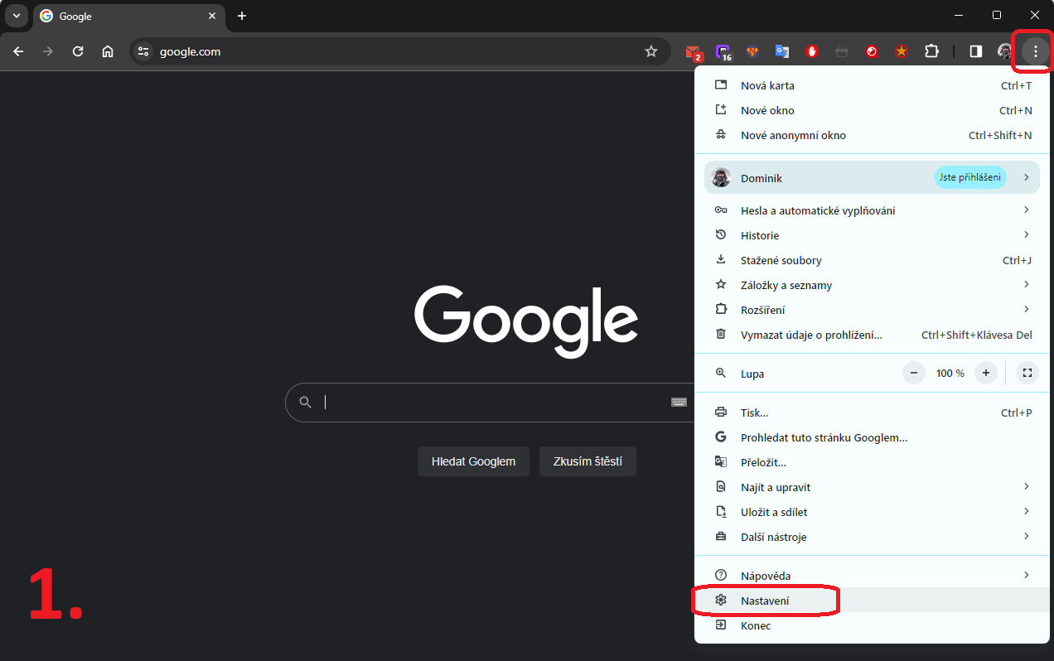Open the tab search dropdown arrow

[17, 16]
